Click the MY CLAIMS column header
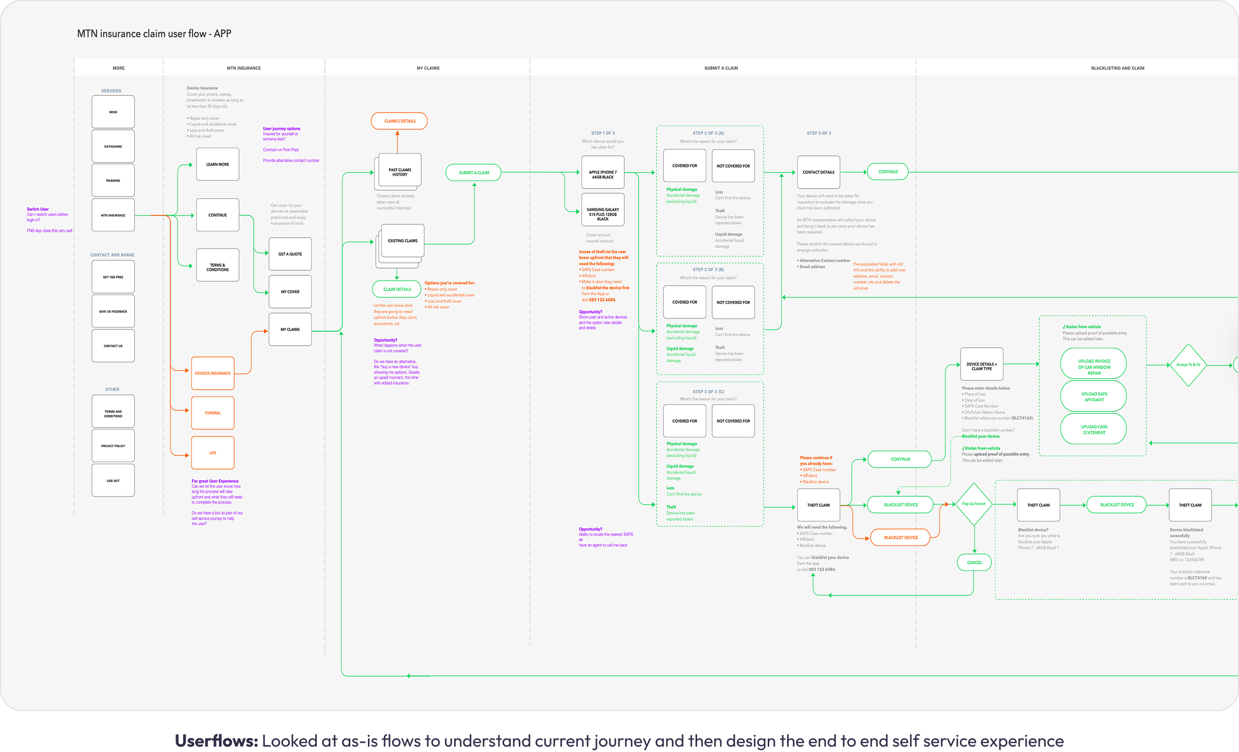The image size is (1239, 752). 428,68
